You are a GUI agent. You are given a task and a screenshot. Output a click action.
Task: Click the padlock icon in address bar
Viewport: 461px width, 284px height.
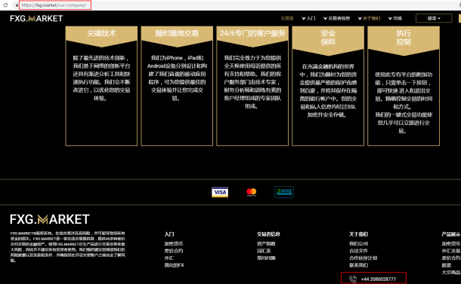(17, 5)
